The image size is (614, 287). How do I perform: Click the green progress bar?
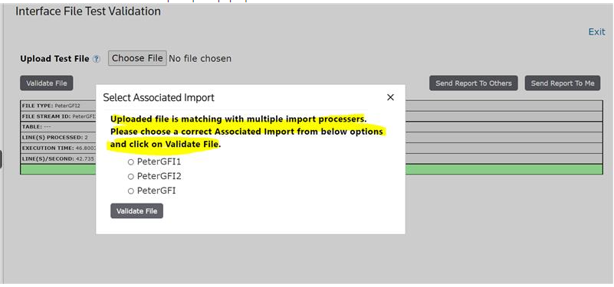pyautogui.click(x=311, y=169)
